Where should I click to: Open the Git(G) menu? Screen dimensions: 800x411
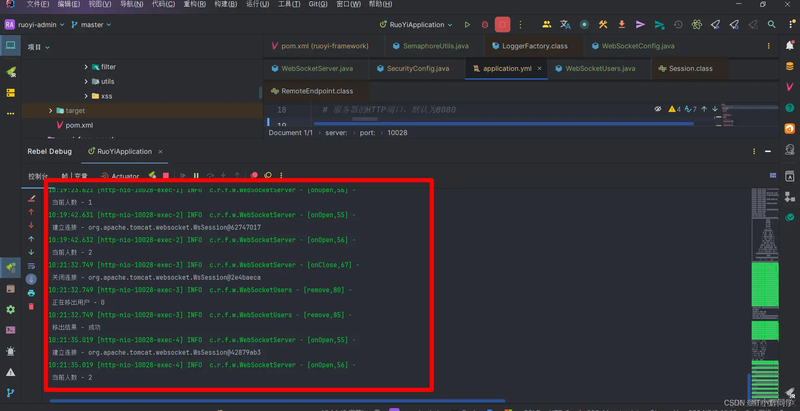click(x=318, y=4)
